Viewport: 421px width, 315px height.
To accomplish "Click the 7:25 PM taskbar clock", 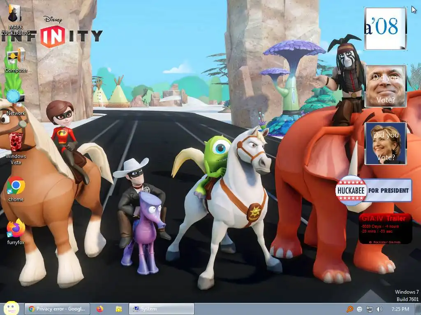I will (400, 309).
